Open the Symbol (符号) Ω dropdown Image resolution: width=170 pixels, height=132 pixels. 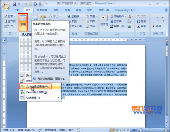pos(143,21)
